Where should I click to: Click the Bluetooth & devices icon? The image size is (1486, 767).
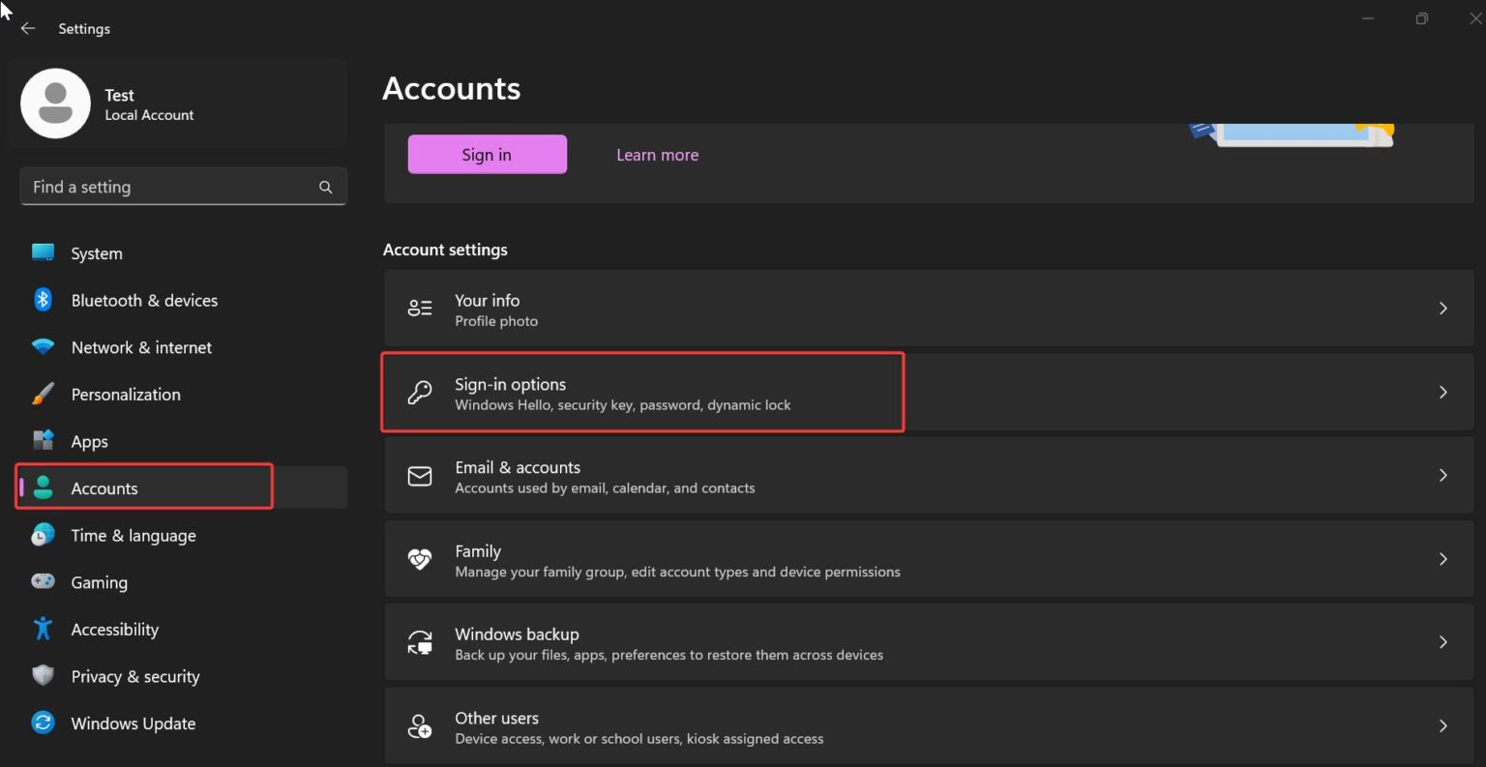point(44,300)
